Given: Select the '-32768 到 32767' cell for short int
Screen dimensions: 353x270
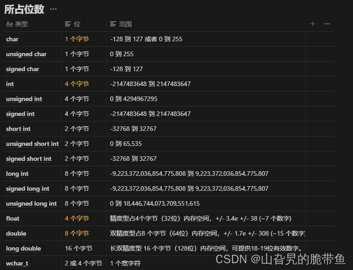Looking at the screenshot, I should [206, 129].
